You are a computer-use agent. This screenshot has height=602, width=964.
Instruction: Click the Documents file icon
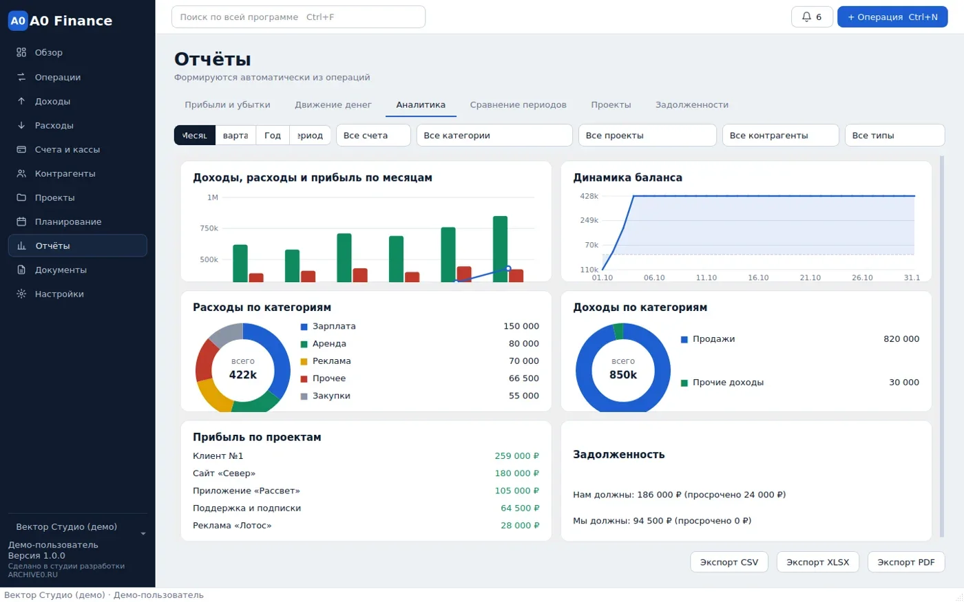point(21,270)
